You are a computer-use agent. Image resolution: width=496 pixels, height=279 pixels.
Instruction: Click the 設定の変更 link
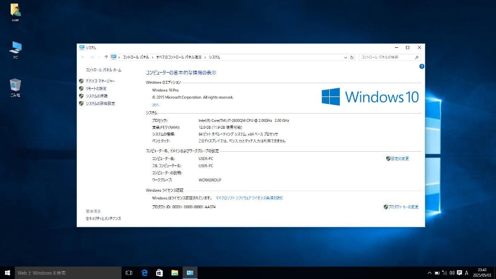(400, 158)
